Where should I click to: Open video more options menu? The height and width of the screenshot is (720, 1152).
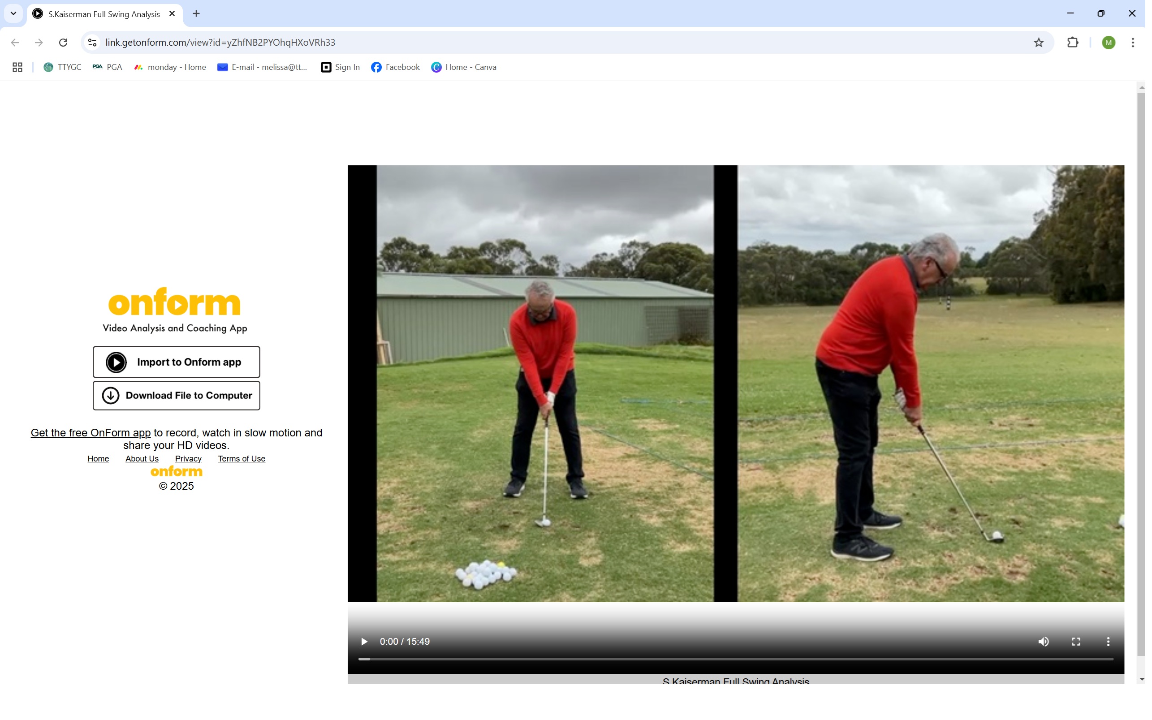pyautogui.click(x=1108, y=642)
